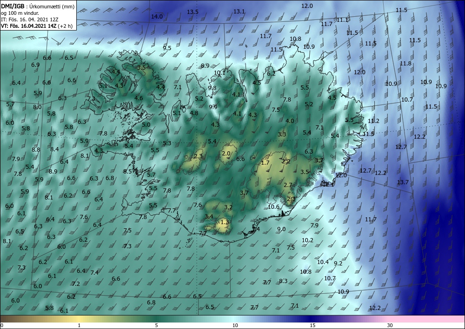The image size is (465, 329).
Task: Click the yellow section of the color scale bar
Action: click(x=79, y=319)
